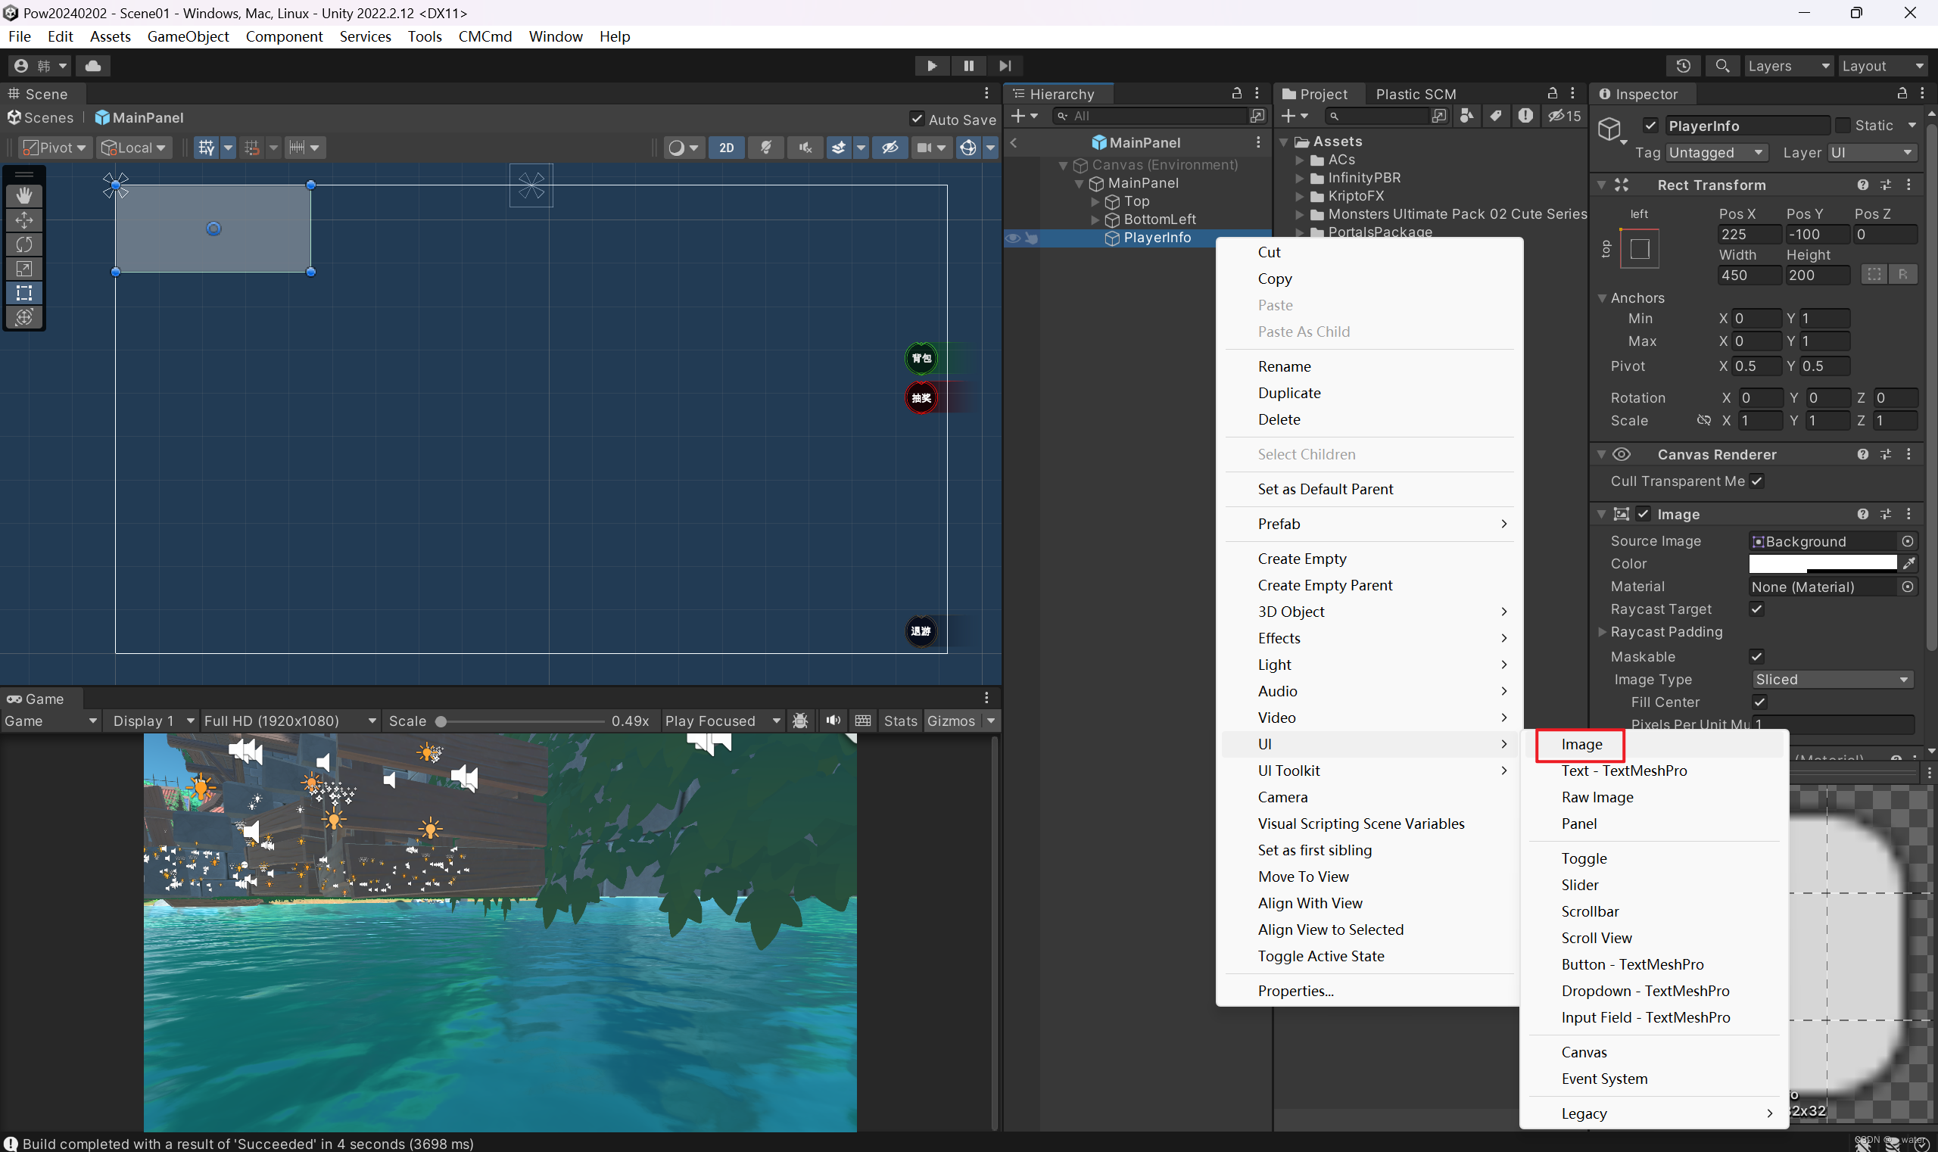
Task: Expand the KriptoFX folder in the Project panel
Action: pyautogui.click(x=1301, y=195)
